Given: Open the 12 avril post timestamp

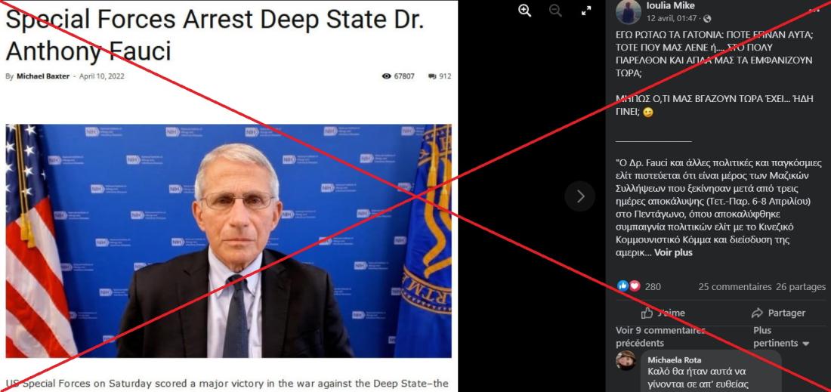Looking at the screenshot, I should pyautogui.click(x=672, y=19).
